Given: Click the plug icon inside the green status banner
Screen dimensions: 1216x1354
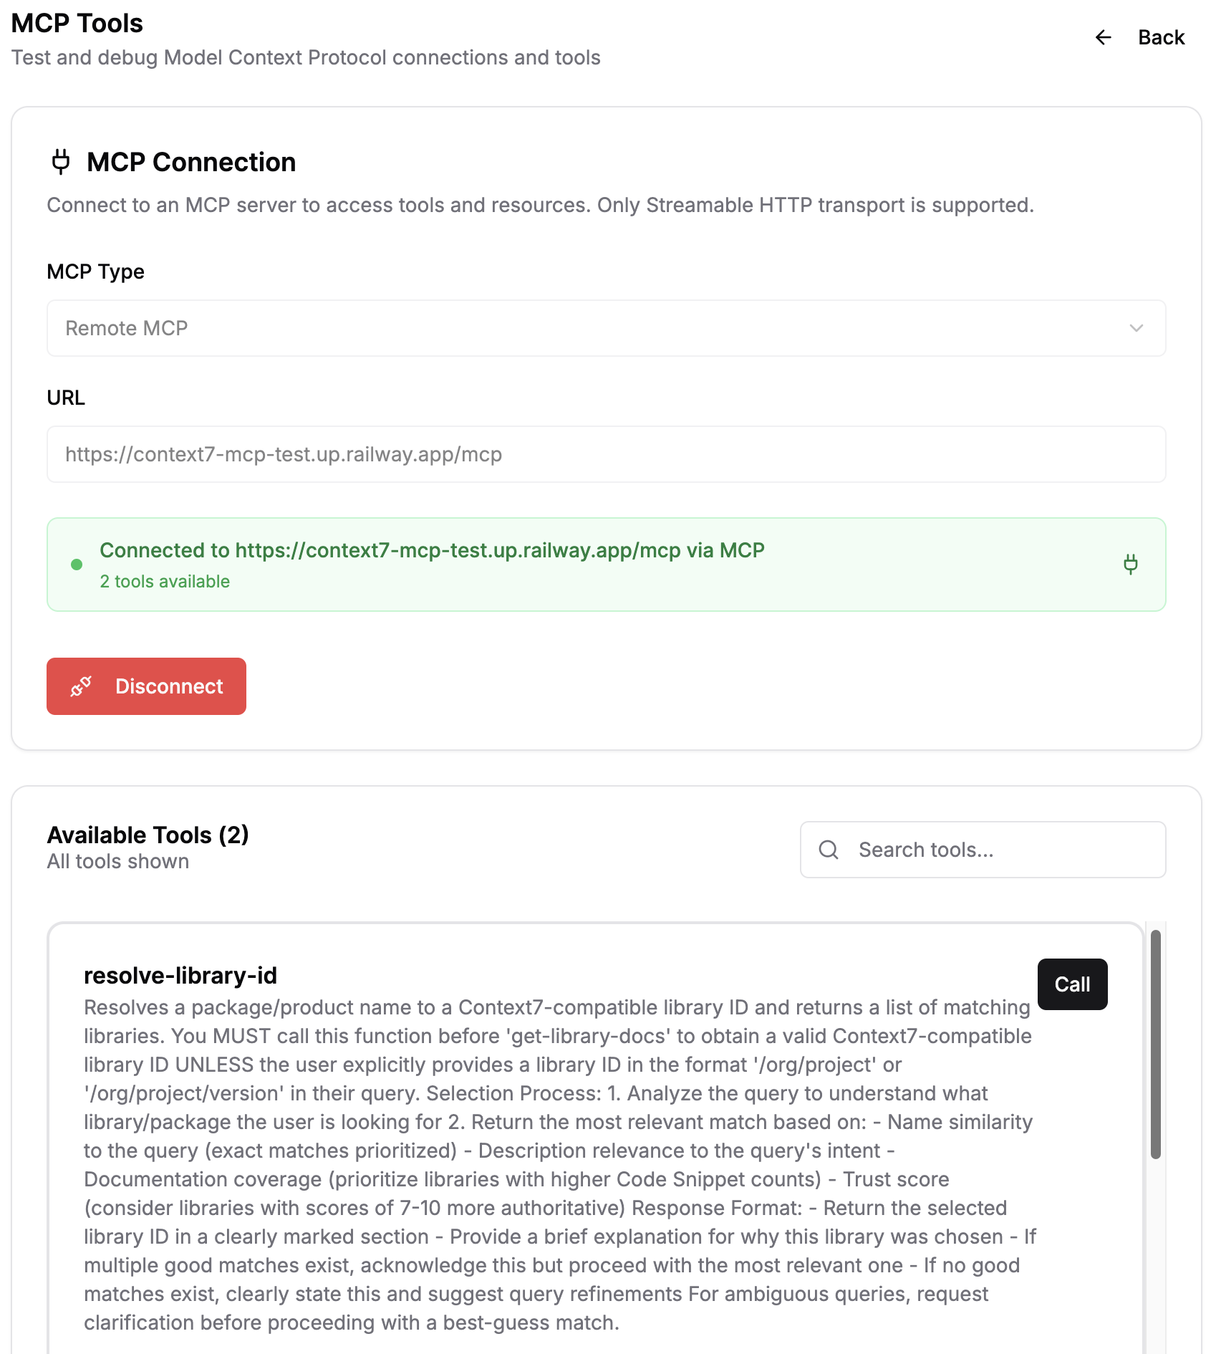Looking at the screenshot, I should coord(1132,565).
